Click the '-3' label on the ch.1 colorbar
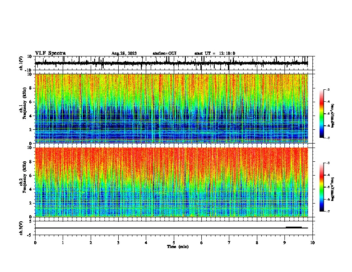This screenshot has width=352, height=272. tap(328, 89)
